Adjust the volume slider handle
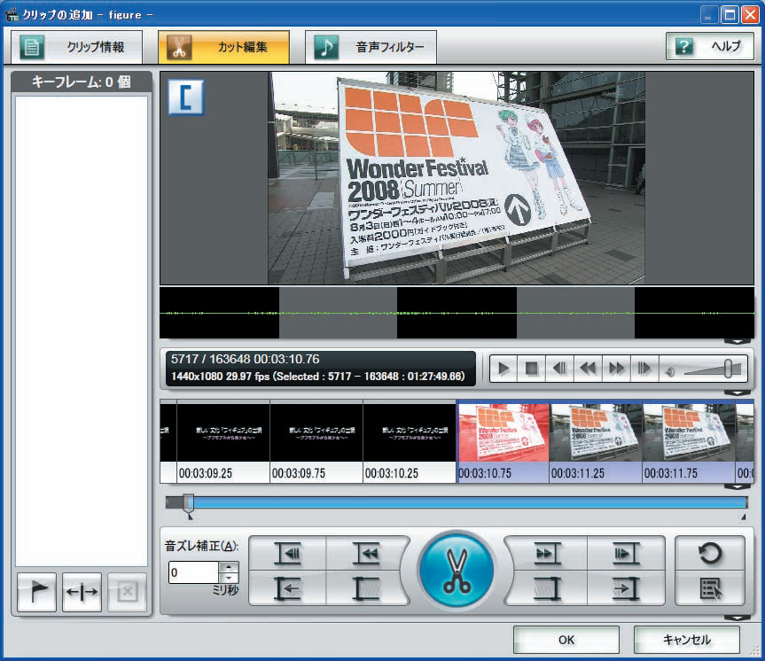This screenshot has width=765, height=661. (728, 369)
